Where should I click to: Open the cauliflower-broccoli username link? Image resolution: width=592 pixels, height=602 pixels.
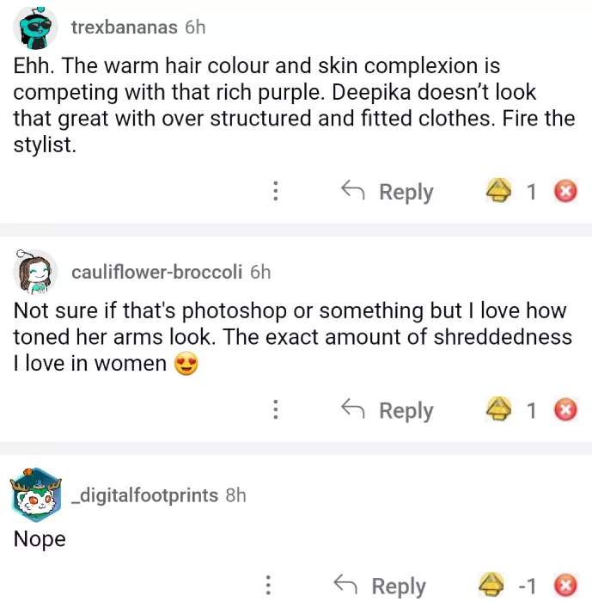click(x=157, y=272)
